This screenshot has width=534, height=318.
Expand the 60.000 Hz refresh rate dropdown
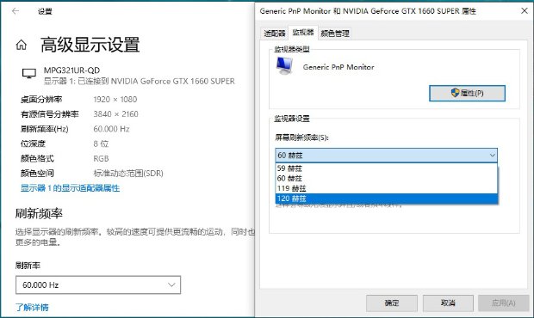[98, 284]
